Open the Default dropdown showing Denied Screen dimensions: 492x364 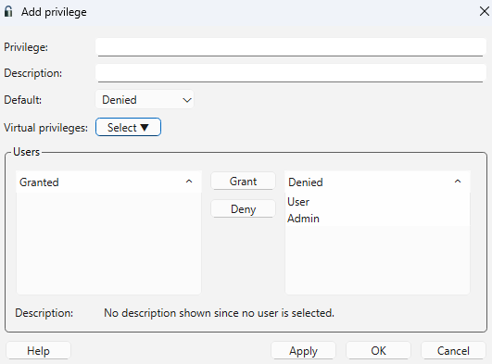click(145, 100)
